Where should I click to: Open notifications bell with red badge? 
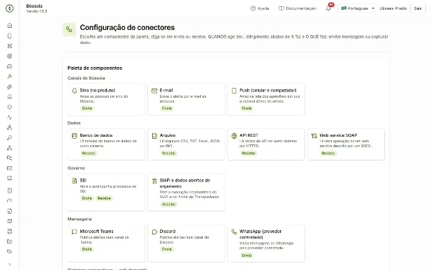tap(328, 8)
